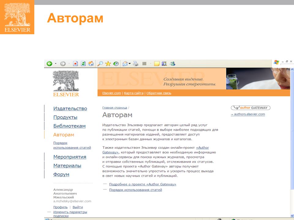This screenshot has width=294, height=220.
Task: Expand the Mail icon dropdown arrow
Action: coord(130,64)
